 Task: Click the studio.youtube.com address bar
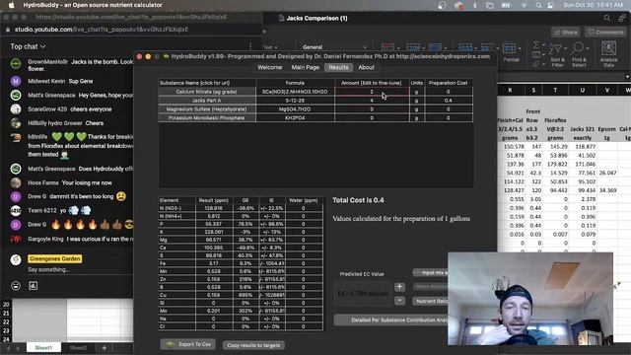(101, 30)
